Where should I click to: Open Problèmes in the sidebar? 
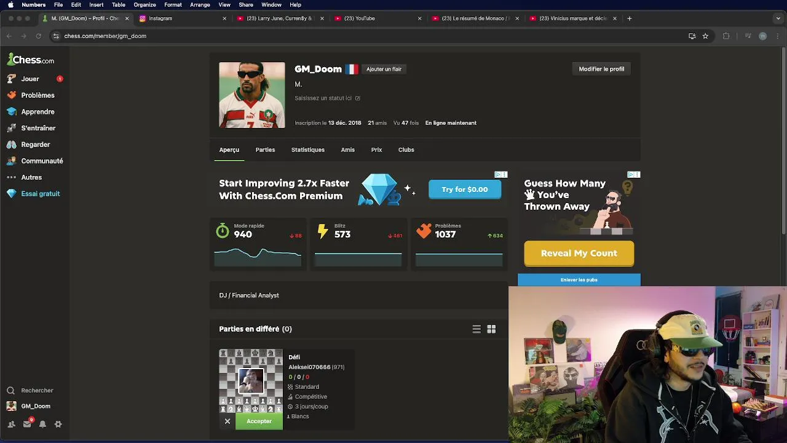point(38,95)
